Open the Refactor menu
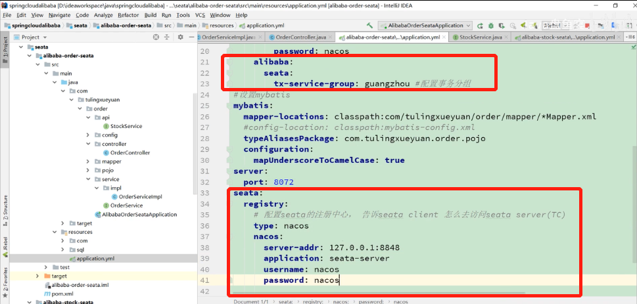The width and height of the screenshot is (637, 304). pyautogui.click(x=128, y=15)
